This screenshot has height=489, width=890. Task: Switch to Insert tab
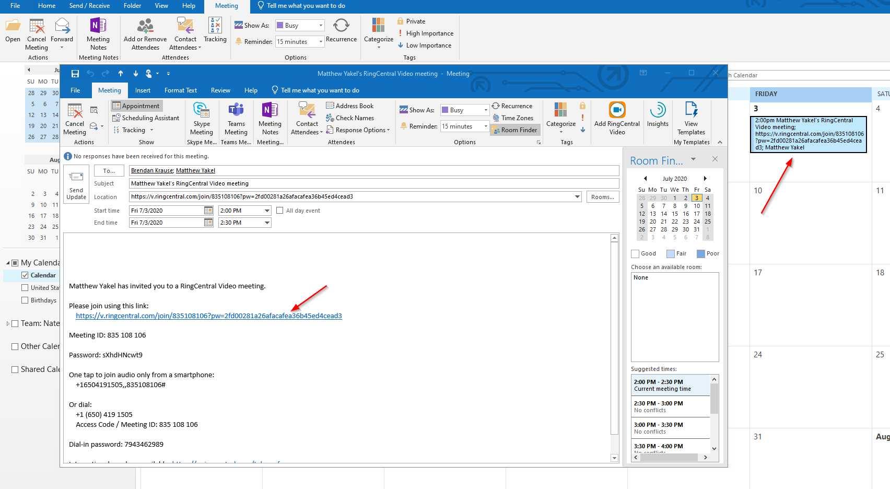[x=143, y=90]
